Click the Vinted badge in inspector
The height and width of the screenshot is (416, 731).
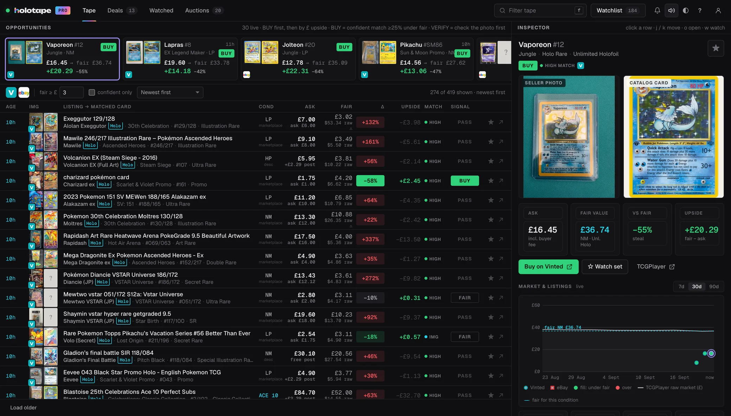pyautogui.click(x=581, y=66)
